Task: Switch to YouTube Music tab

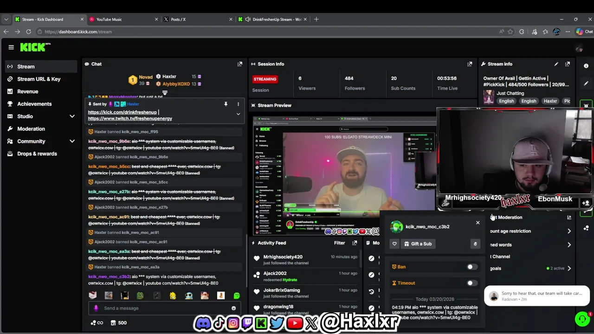Action: [123, 19]
